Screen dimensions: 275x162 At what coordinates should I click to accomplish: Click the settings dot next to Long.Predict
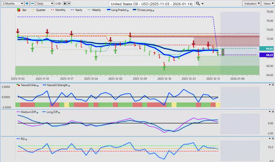click(x=127, y=10)
